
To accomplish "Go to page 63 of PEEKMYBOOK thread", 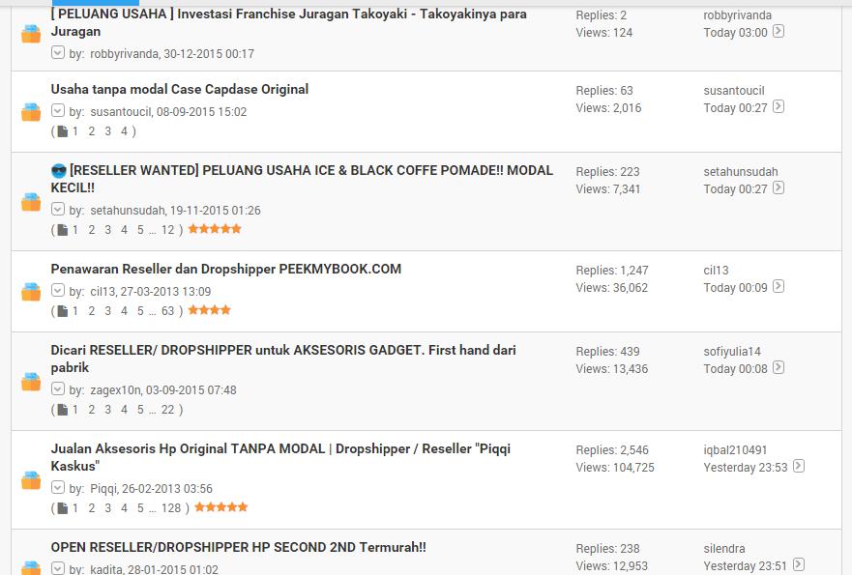I will click(x=168, y=311).
